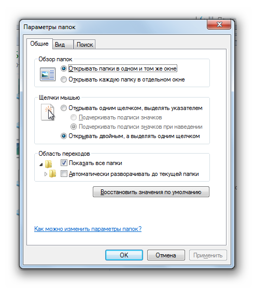Select Открывать одним щелчком, выделять указателем
The image size is (254, 288).
(131, 108)
